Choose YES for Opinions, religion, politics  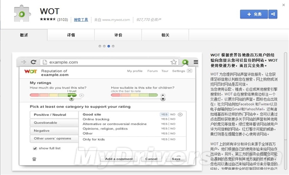(164, 128)
